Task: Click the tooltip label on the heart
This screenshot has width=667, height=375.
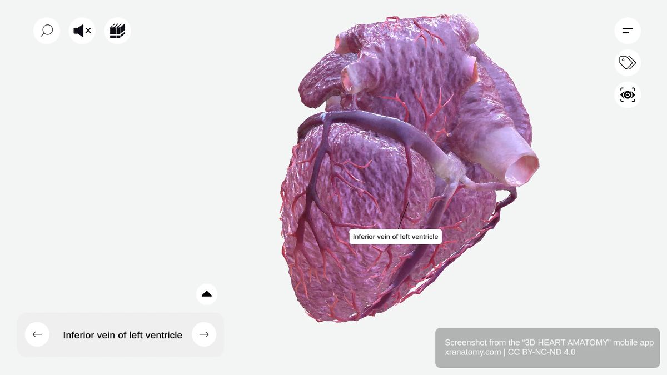Action: click(395, 236)
